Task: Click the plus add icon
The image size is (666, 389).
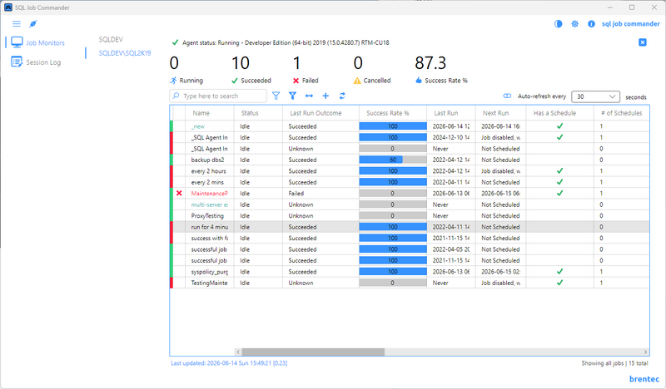Action: tap(326, 96)
